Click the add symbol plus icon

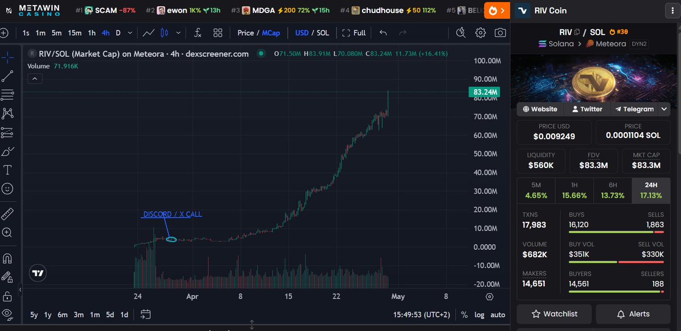coord(3,33)
